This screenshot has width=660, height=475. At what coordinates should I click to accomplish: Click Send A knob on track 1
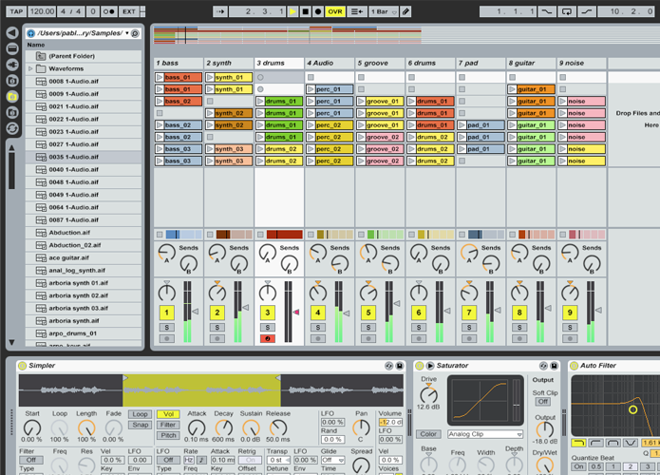pos(166,253)
